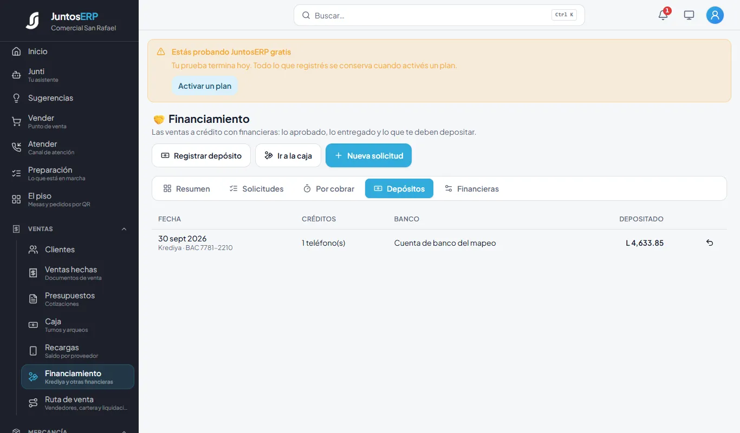Viewport: 740px width, 433px height.
Task: Open El piso mesas y pedidos
Action: pos(69,199)
